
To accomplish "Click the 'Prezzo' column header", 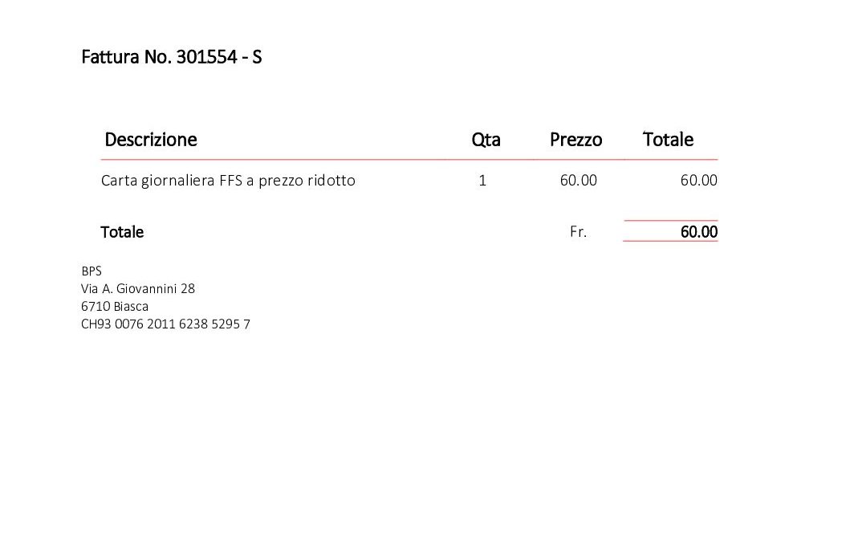I will 575,140.
